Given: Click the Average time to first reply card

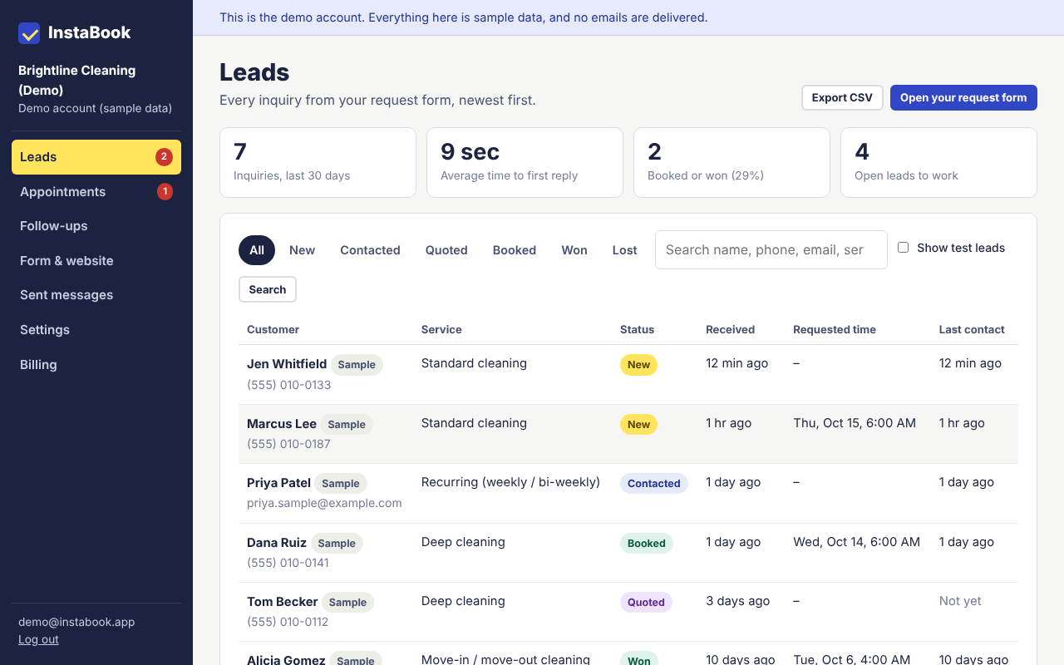Looking at the screenshot, I should (x=525, y=162).
